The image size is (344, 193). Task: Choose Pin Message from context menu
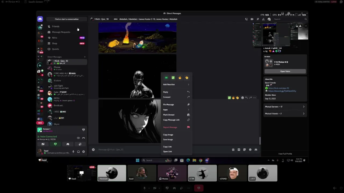tap(176, 105)
